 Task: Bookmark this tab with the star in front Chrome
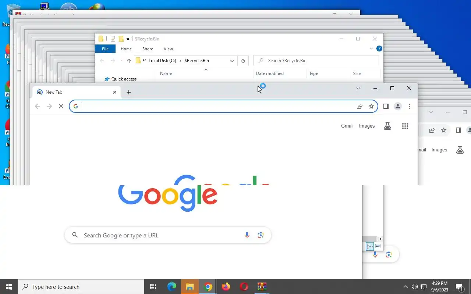tap(371, 106)
